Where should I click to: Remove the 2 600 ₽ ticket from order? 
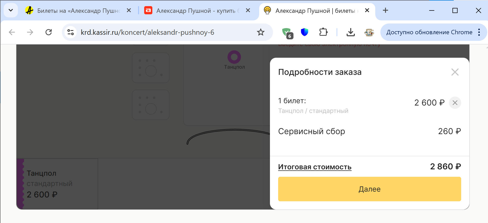455,103
